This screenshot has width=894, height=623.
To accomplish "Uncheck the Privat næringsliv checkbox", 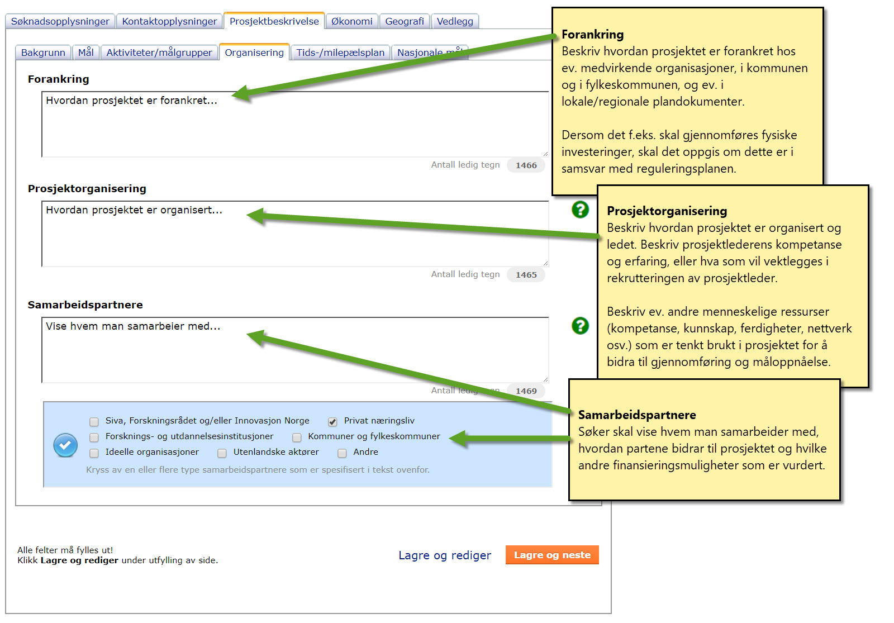I will [x=332, y=421].
